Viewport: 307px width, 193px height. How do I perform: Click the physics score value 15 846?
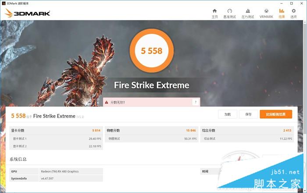pos(191,130)
